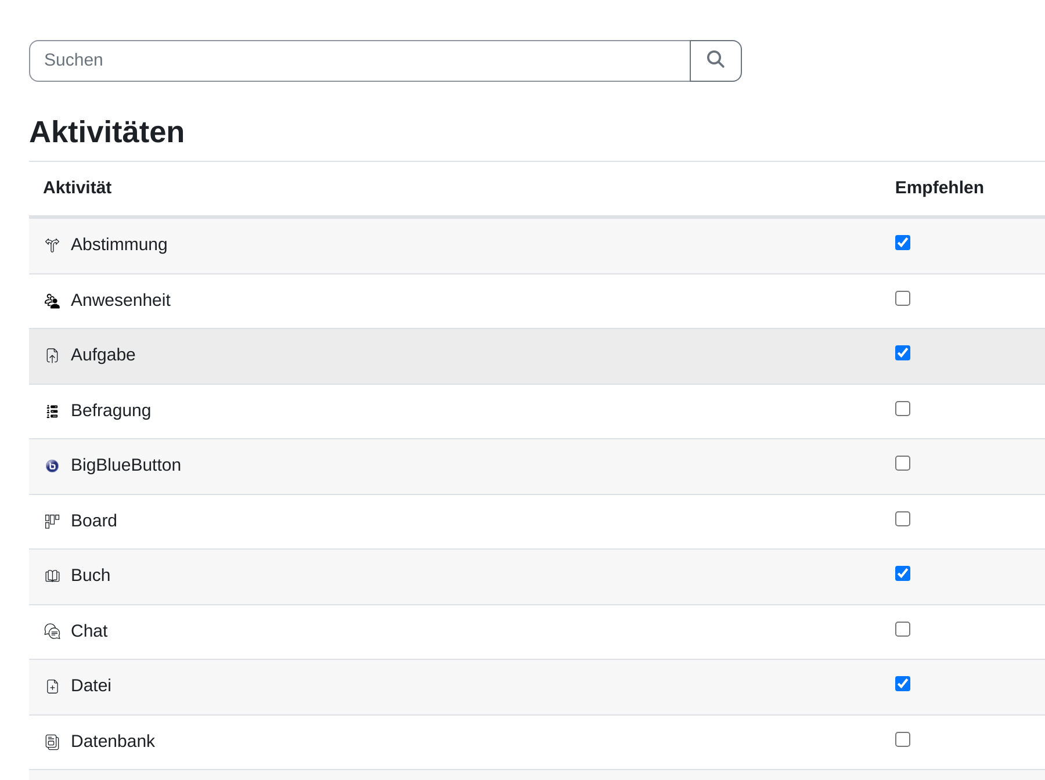1045x780 pixels.
Task: Click the Board columns icon
Action: pyautogui.click(x=52, y=521)
